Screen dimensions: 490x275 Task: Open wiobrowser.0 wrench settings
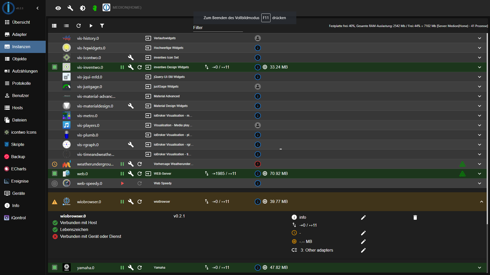point(131,202)
